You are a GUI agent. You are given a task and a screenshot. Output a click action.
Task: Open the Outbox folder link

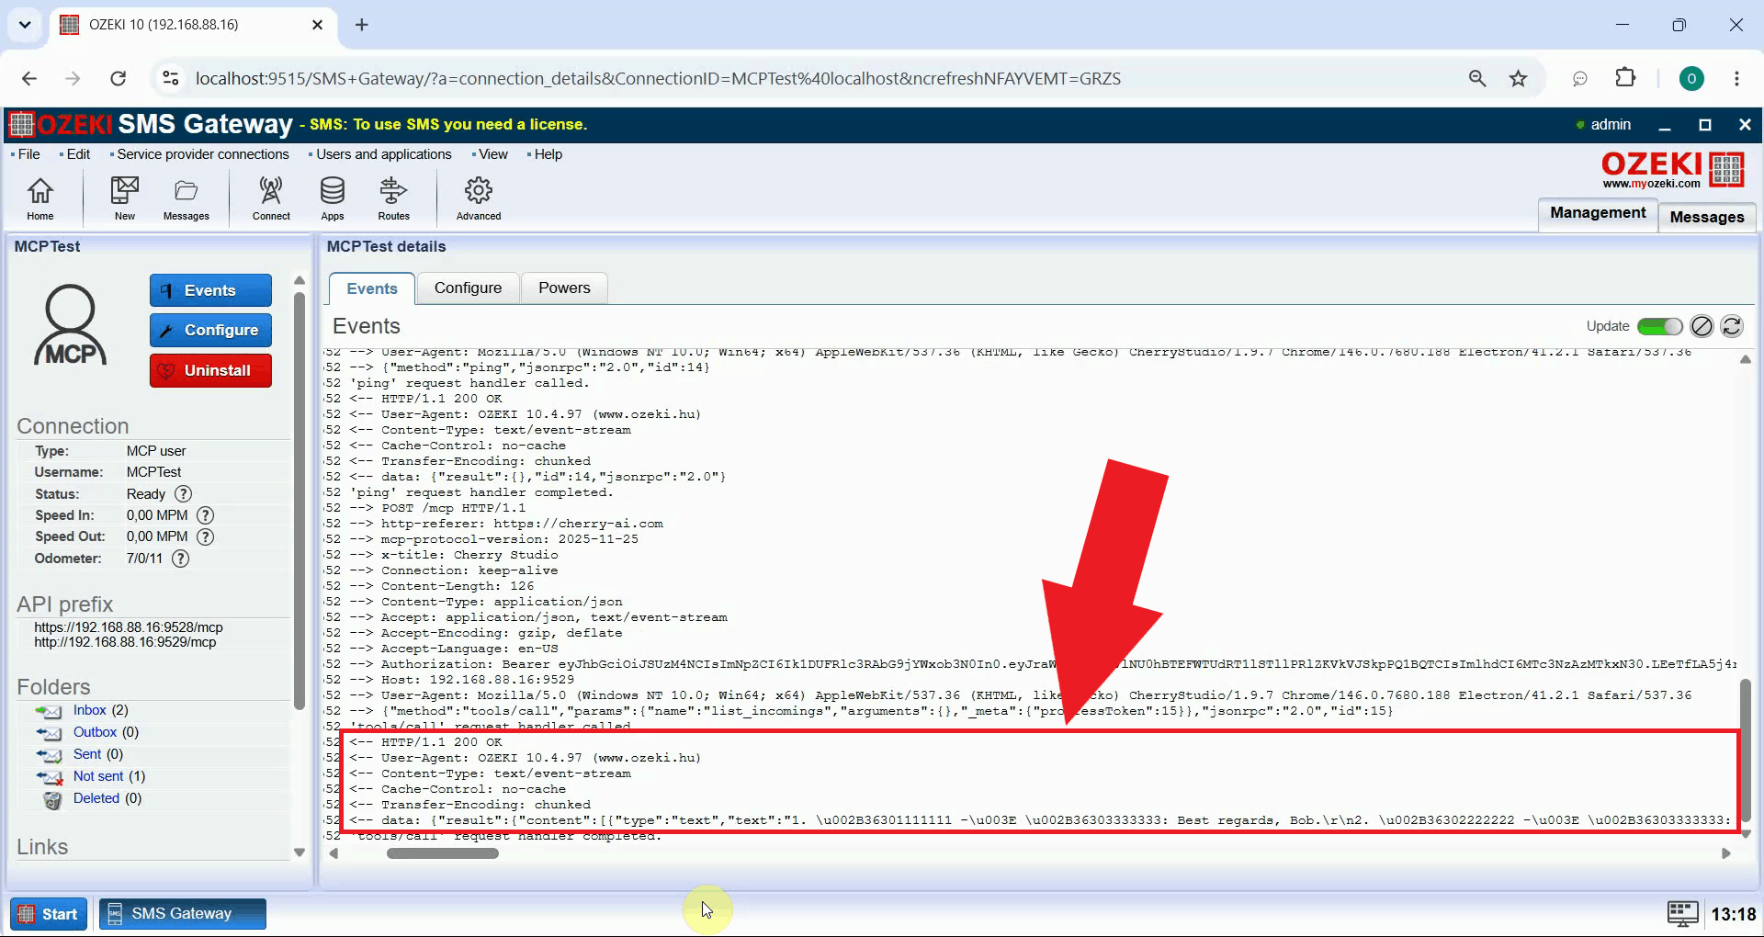95,732
